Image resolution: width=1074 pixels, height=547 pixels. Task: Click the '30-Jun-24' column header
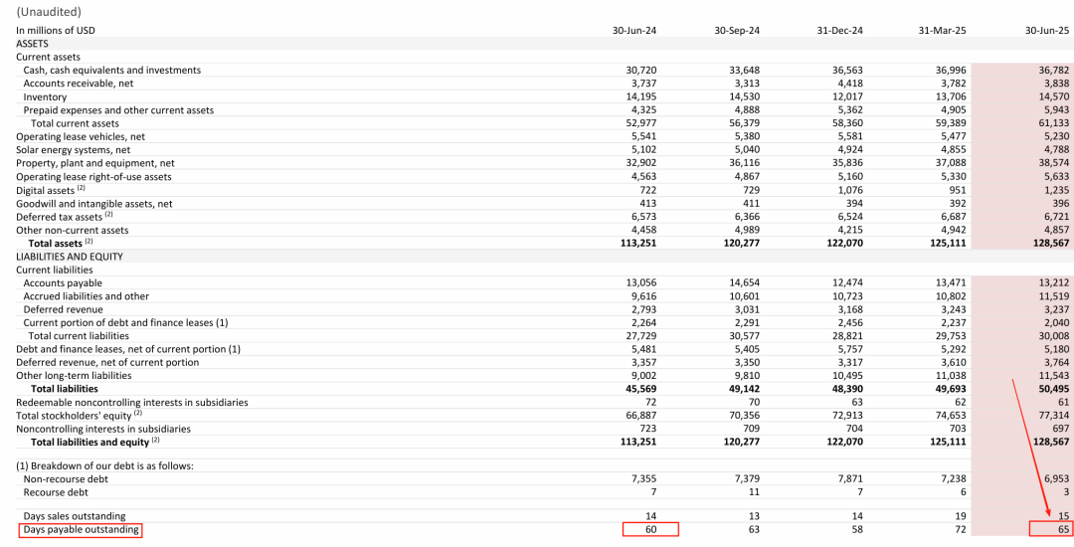point(634,30)
